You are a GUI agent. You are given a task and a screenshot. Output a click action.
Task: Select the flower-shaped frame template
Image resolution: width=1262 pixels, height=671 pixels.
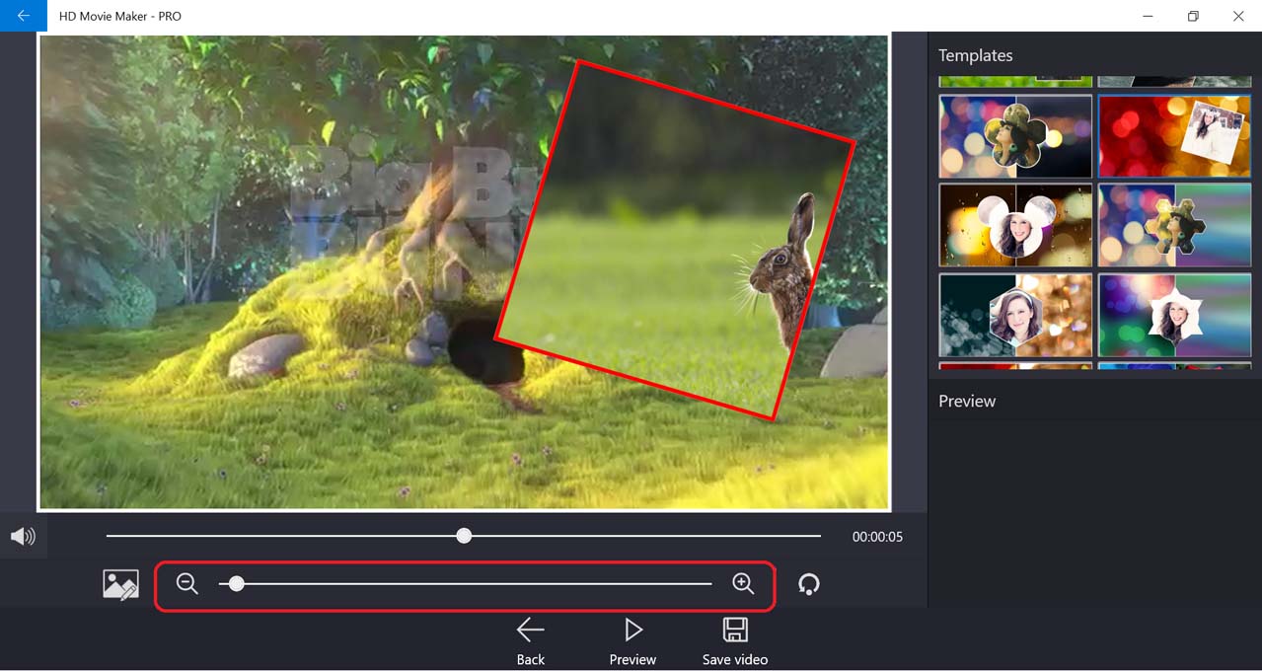[x=1015, y=136]
